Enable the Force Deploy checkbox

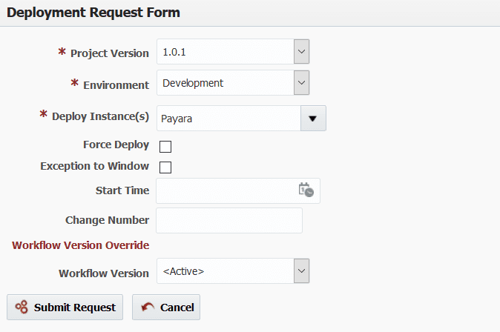tap(165, 147)
